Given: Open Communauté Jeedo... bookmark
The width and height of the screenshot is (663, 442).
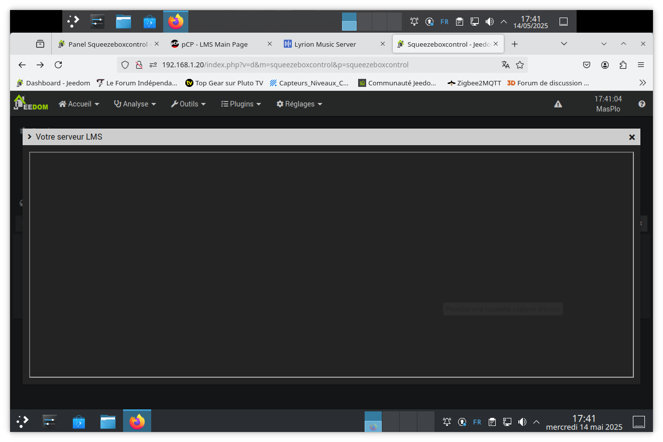Looking at the screenshot, I should (397, 83).
